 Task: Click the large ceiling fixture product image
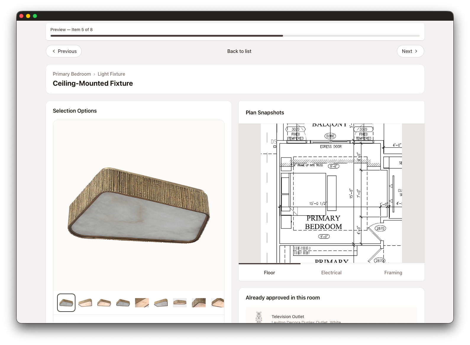pyautogui.click(x=139, y=205)
